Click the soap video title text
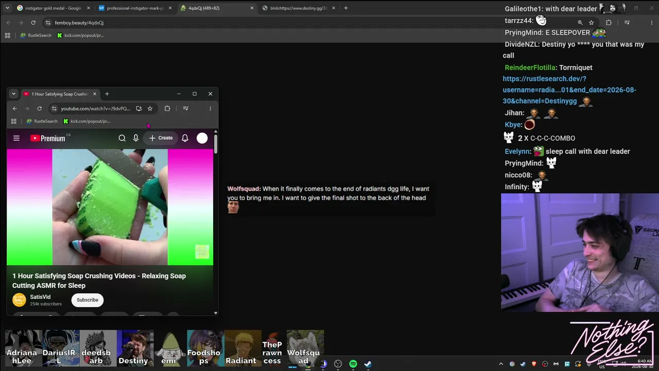The height and width of the screenshot is (371, 659). tap(99, 281)
